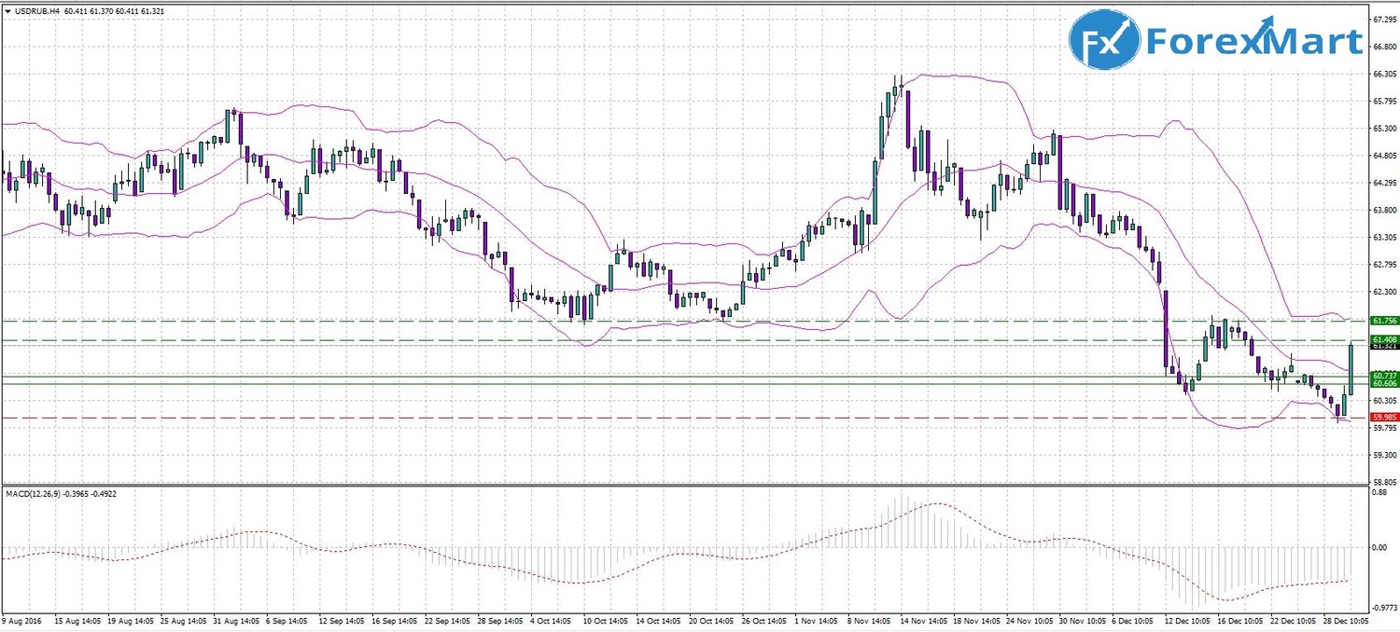Image resolution: width=1400 pixels, height=632 pixels.
Task: Select the red 59.985 price level label
Action: [x=1383, y=417]
